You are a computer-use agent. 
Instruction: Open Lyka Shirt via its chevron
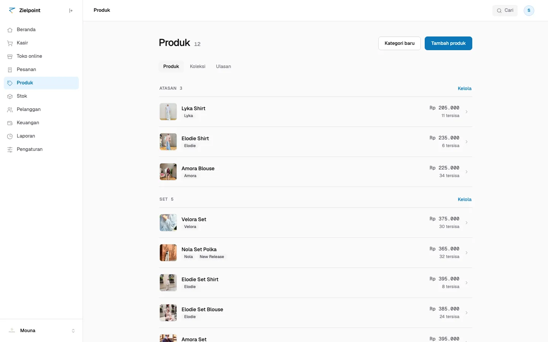point(467,112)
